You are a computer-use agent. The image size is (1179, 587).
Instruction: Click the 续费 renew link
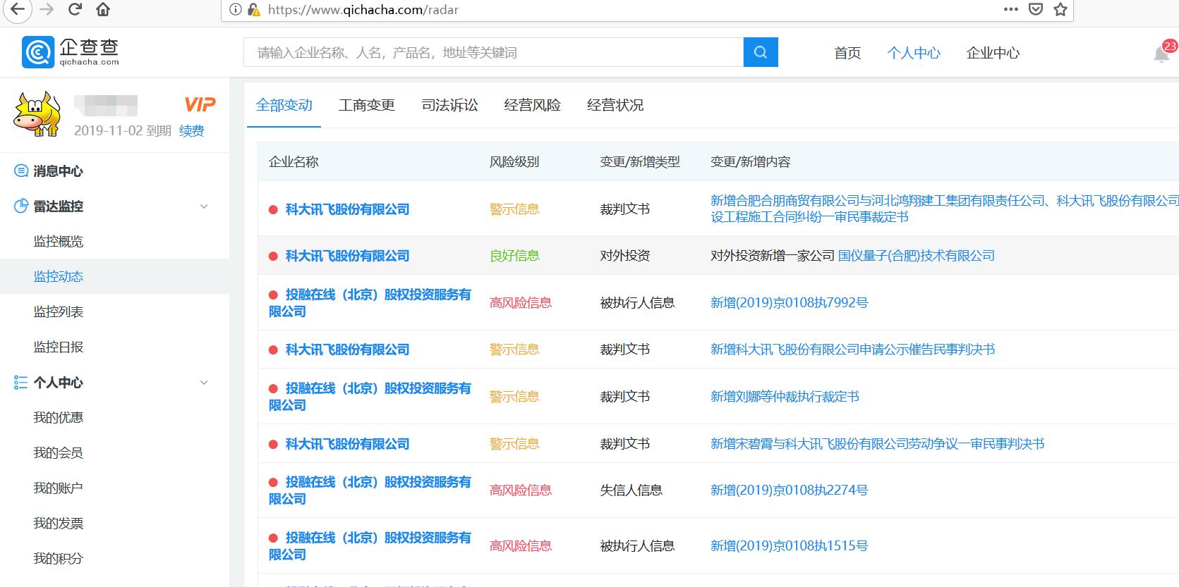pyautogui.click(x=192, y=130)
